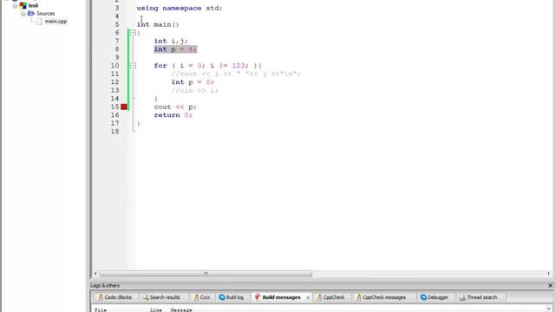555x312 pixels.
Task: Click the 'return 0;' statement
Action: [173, 115]
